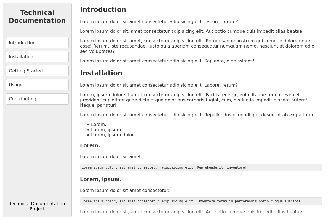Click the bold "Lorem." subheading
331x220 pixels.
click(90, 146)
